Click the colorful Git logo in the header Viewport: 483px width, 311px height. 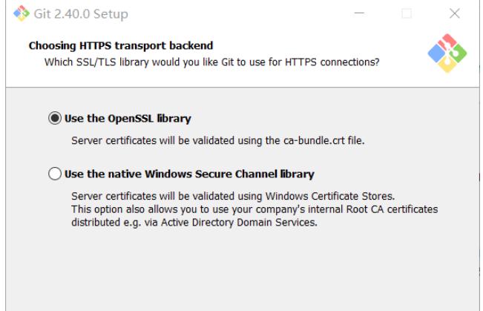(447, 53)
